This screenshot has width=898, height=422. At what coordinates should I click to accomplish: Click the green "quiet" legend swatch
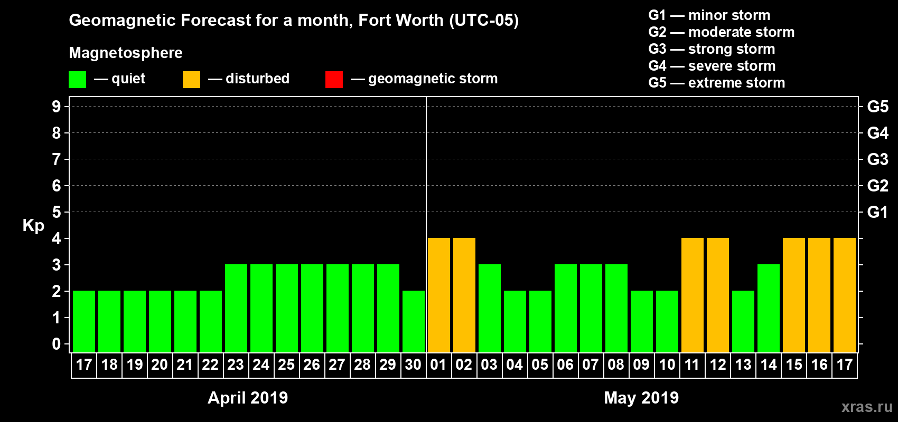[x=77, y=80]
